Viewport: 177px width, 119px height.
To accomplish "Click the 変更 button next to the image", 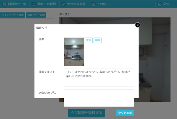I will coord(88,40).
